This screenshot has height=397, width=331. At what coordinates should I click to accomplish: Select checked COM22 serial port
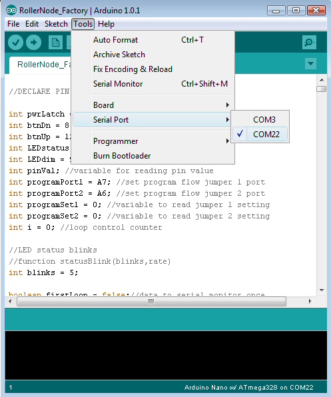[260, 134]
